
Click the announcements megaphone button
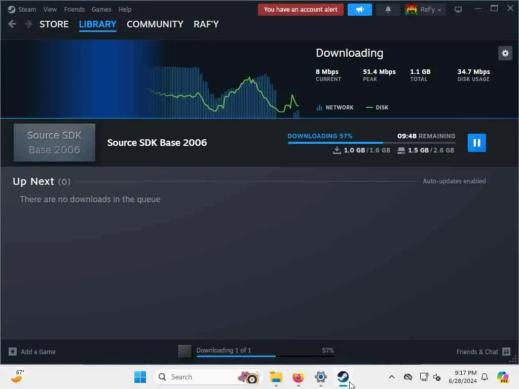point(360,9)
